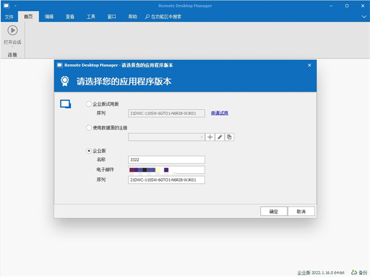
Task: Switch to the 查看 ribbon tab
Action: pyautogui.click(x=70, y=17)
